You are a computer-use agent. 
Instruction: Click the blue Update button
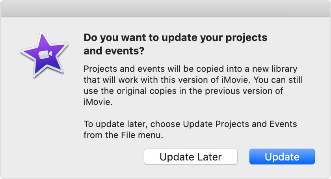[x=282, y=157]
